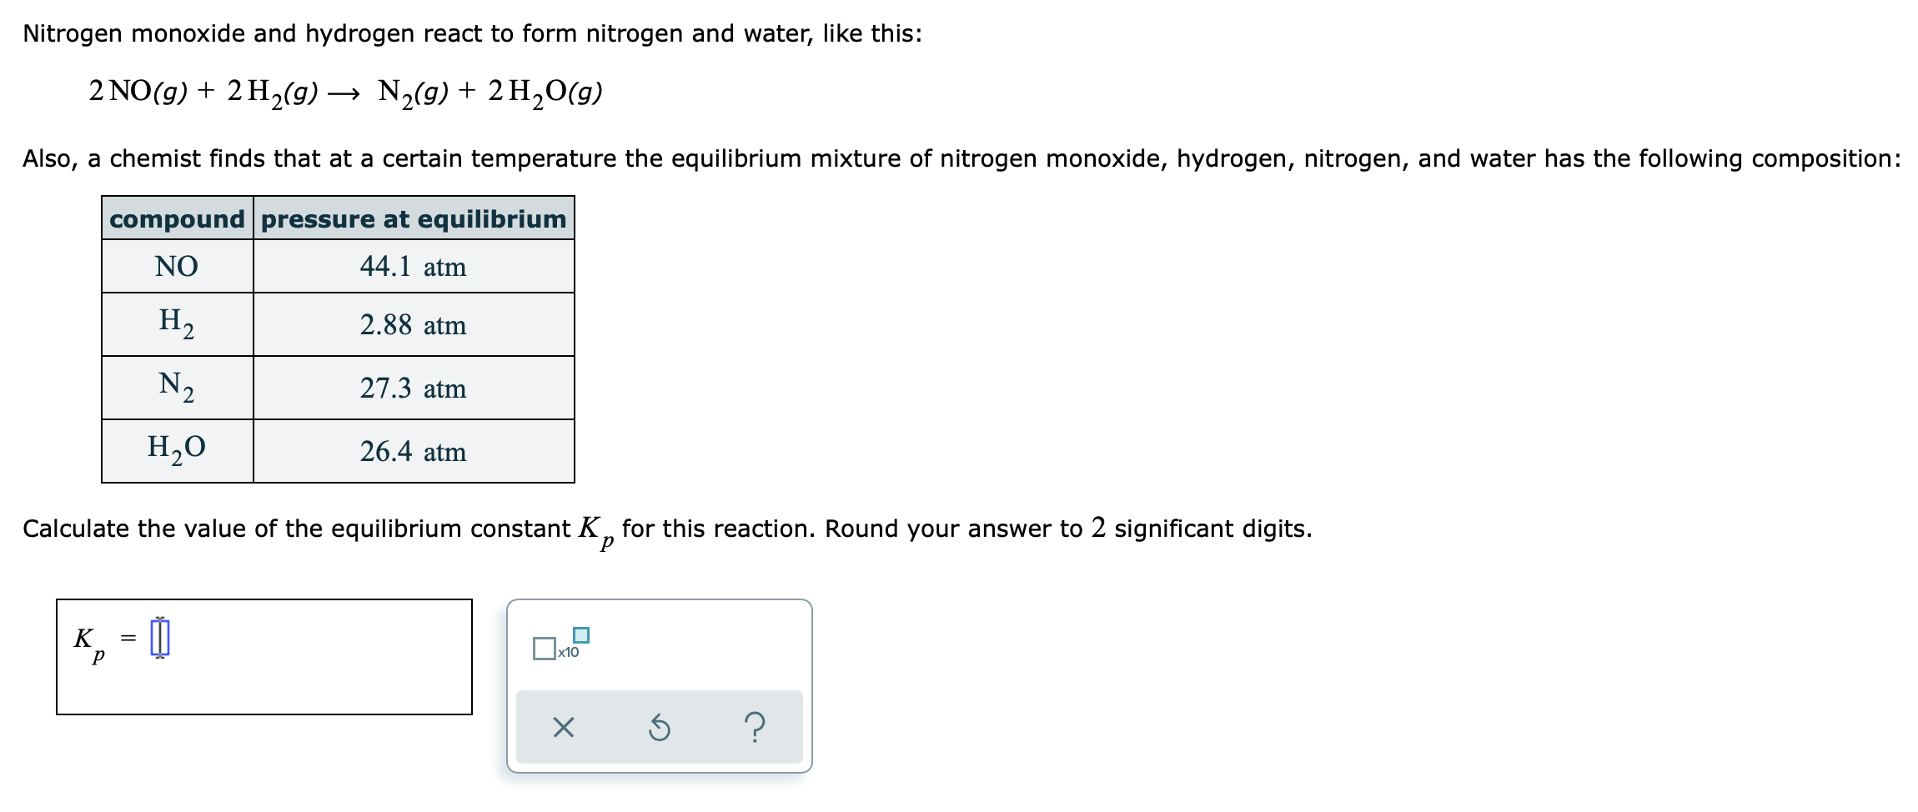Click the 2.88 atm value for H2

click(413, 326)
